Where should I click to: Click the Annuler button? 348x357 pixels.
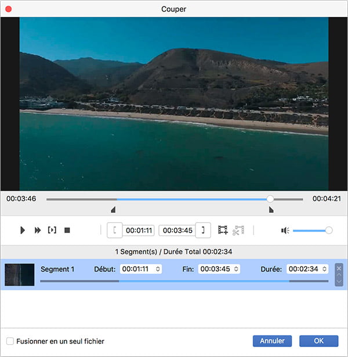272,341
